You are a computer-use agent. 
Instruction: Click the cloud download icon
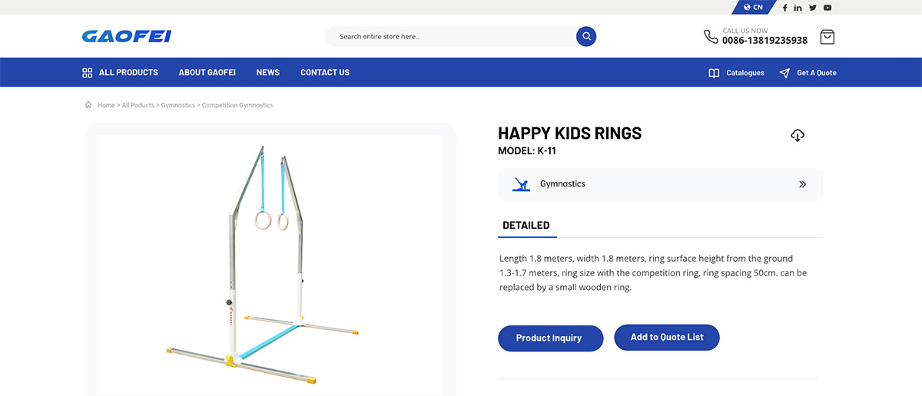coord(798,136)
